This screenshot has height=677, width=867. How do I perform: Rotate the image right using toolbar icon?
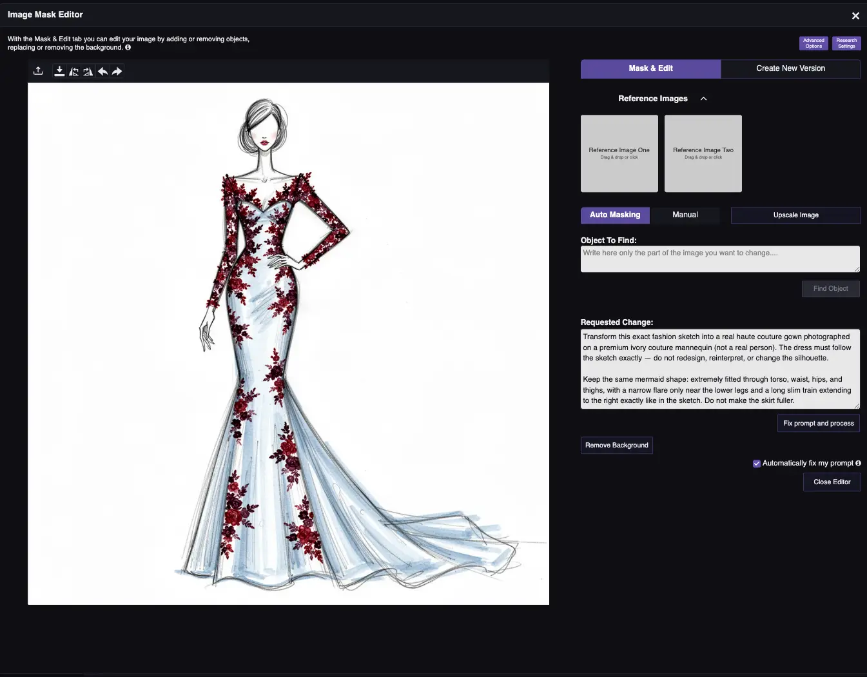[88, 71]
